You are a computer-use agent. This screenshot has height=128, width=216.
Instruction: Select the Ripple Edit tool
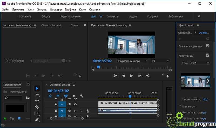[x=37, y=101]
